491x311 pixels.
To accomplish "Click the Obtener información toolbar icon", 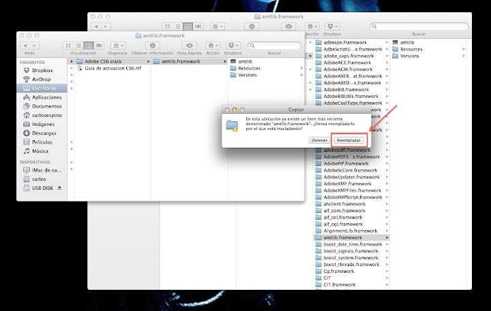I will point(153,46).
